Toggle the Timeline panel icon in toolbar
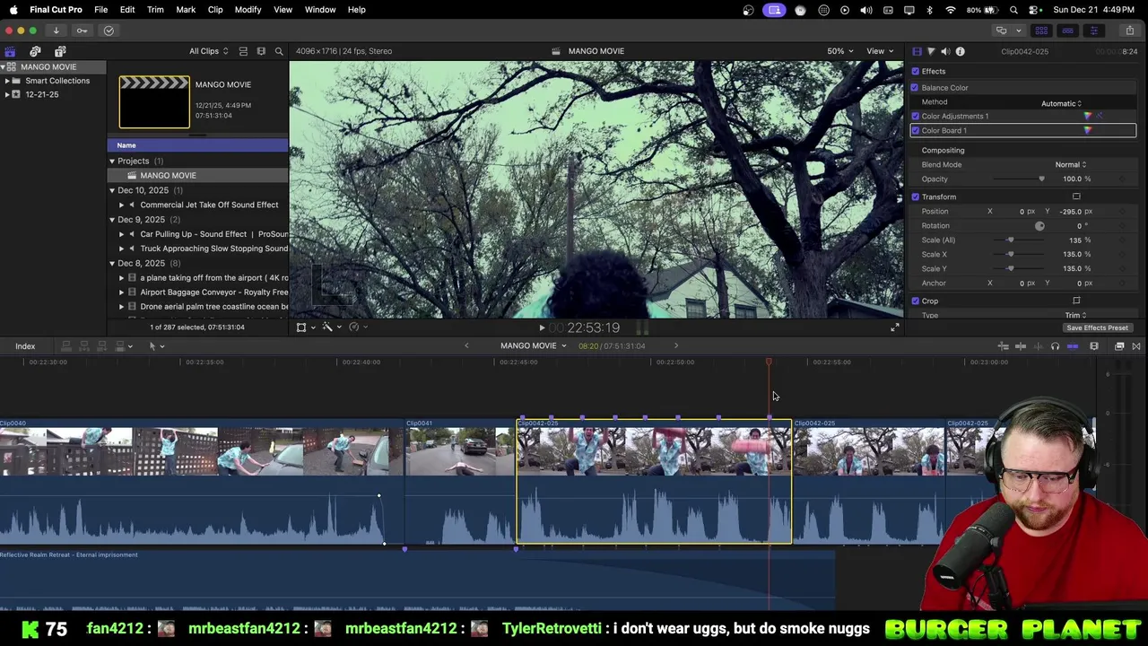Image resolution: width=1148 pixels, height=646 pixels. 1067,31
